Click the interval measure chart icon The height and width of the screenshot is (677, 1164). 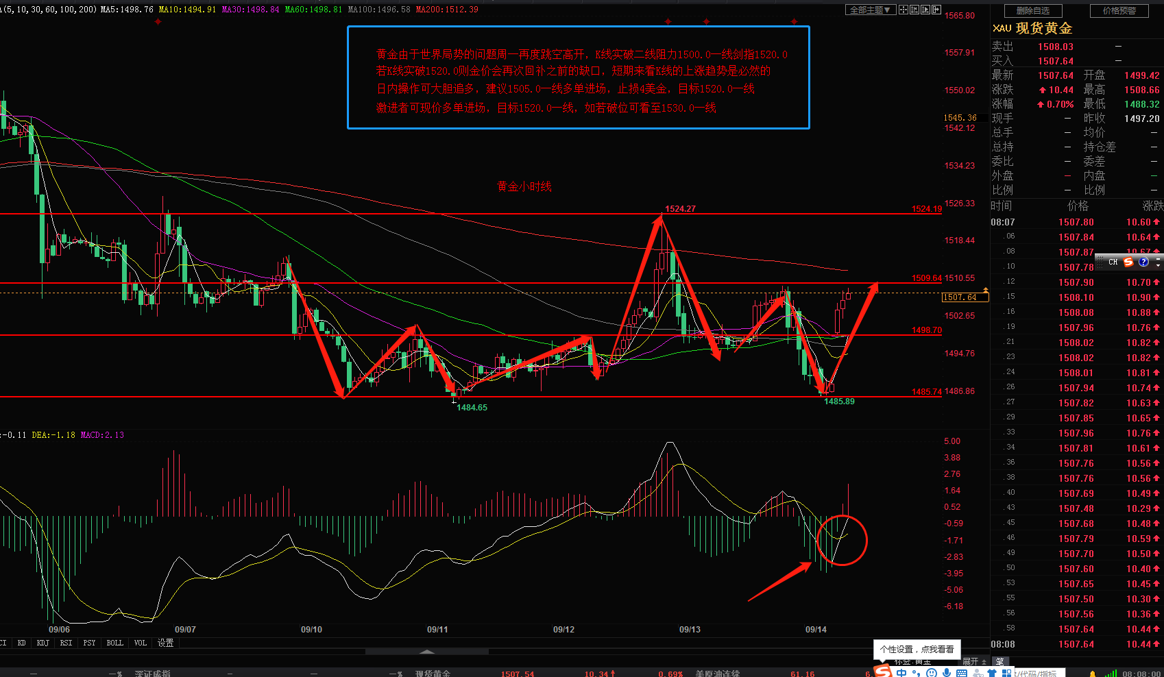914,10
